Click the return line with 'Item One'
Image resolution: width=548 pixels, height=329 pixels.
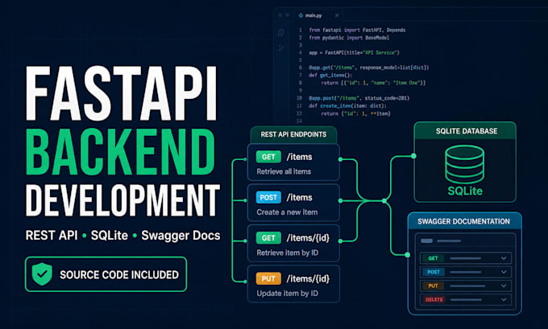point(373,83)
